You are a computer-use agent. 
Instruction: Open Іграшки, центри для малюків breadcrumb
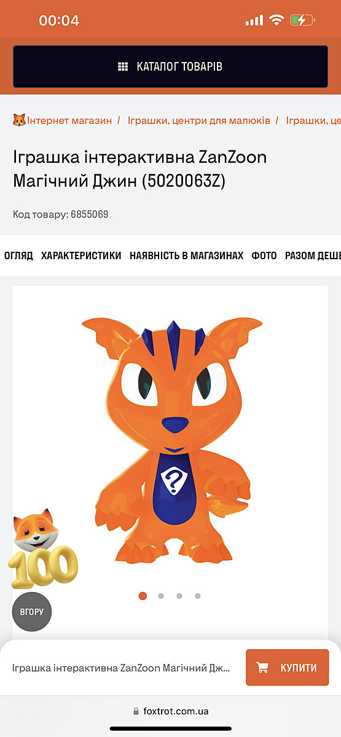199,120
